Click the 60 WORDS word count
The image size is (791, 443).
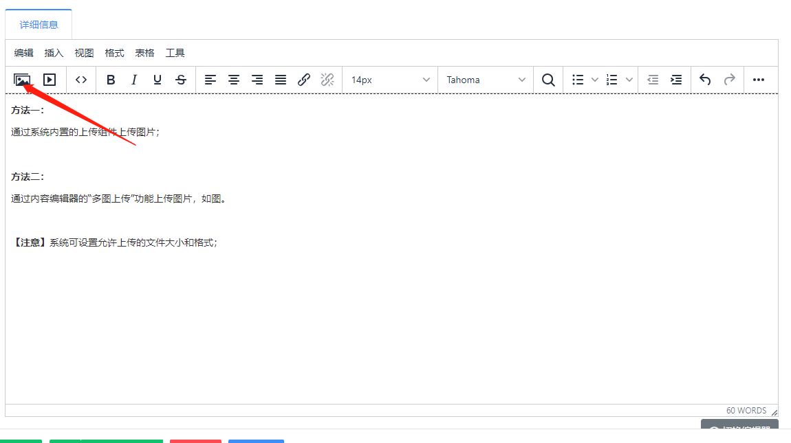pos(746,411)
